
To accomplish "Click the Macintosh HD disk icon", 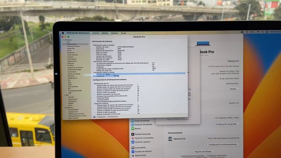I will pos(170,139).
